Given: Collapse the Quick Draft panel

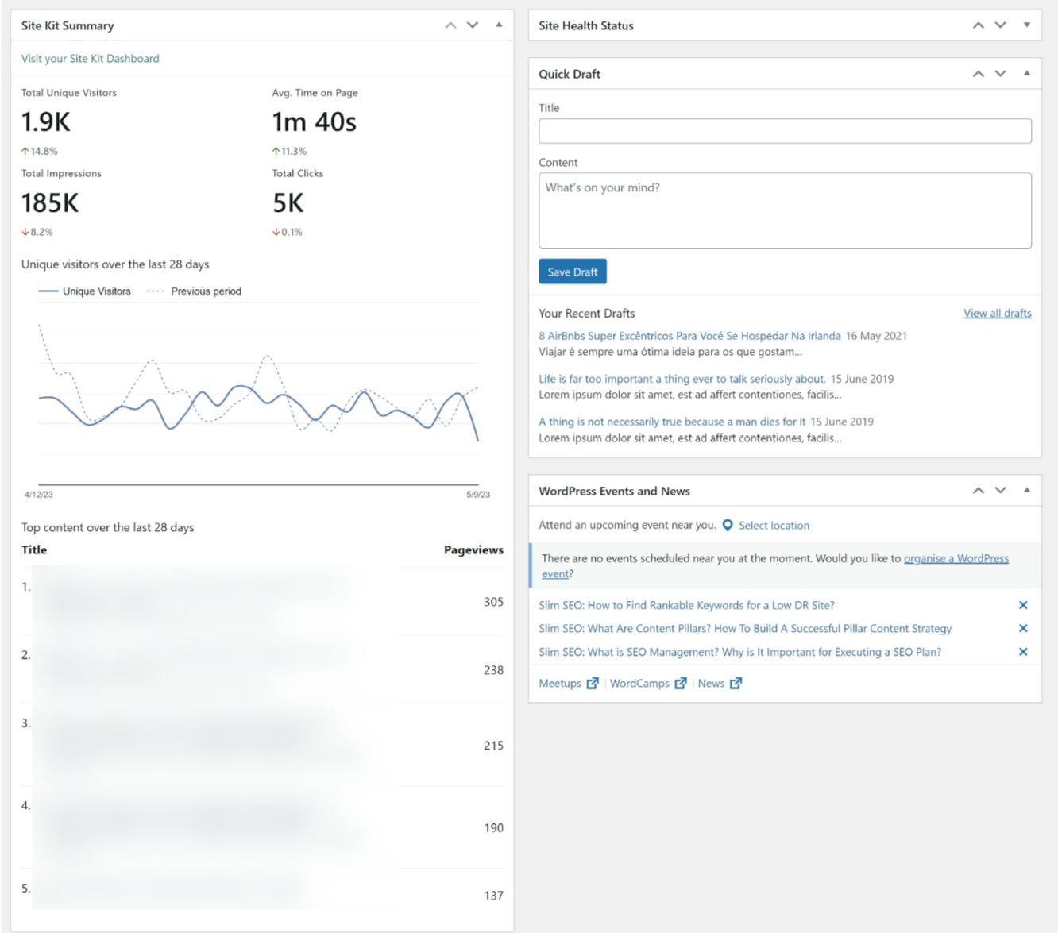Looking at the screenshot, I should pyautogui.click(x=1028, y=73).
